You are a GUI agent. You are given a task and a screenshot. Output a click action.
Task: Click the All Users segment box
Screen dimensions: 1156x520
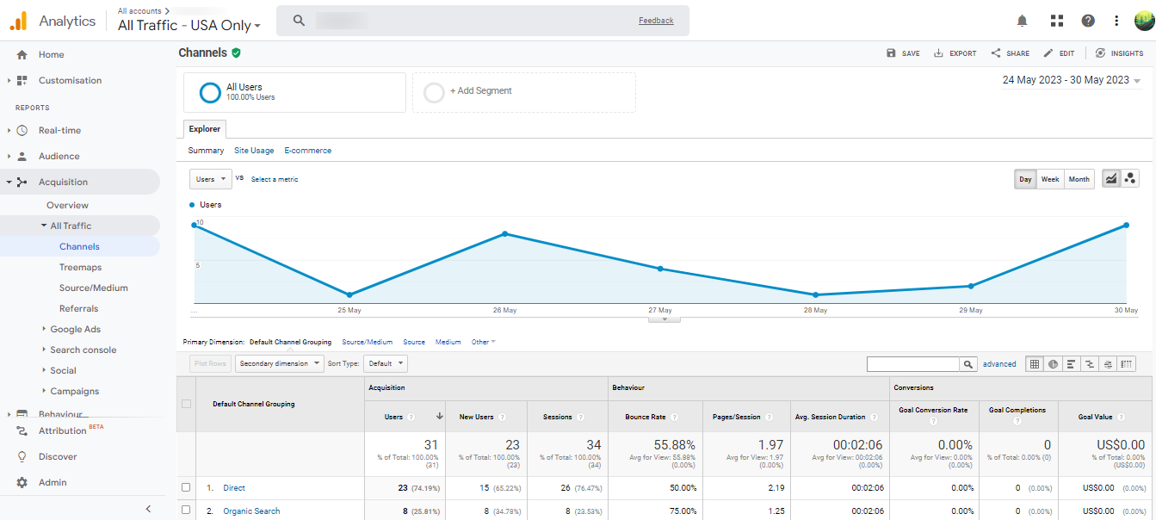tap(294, 92)
